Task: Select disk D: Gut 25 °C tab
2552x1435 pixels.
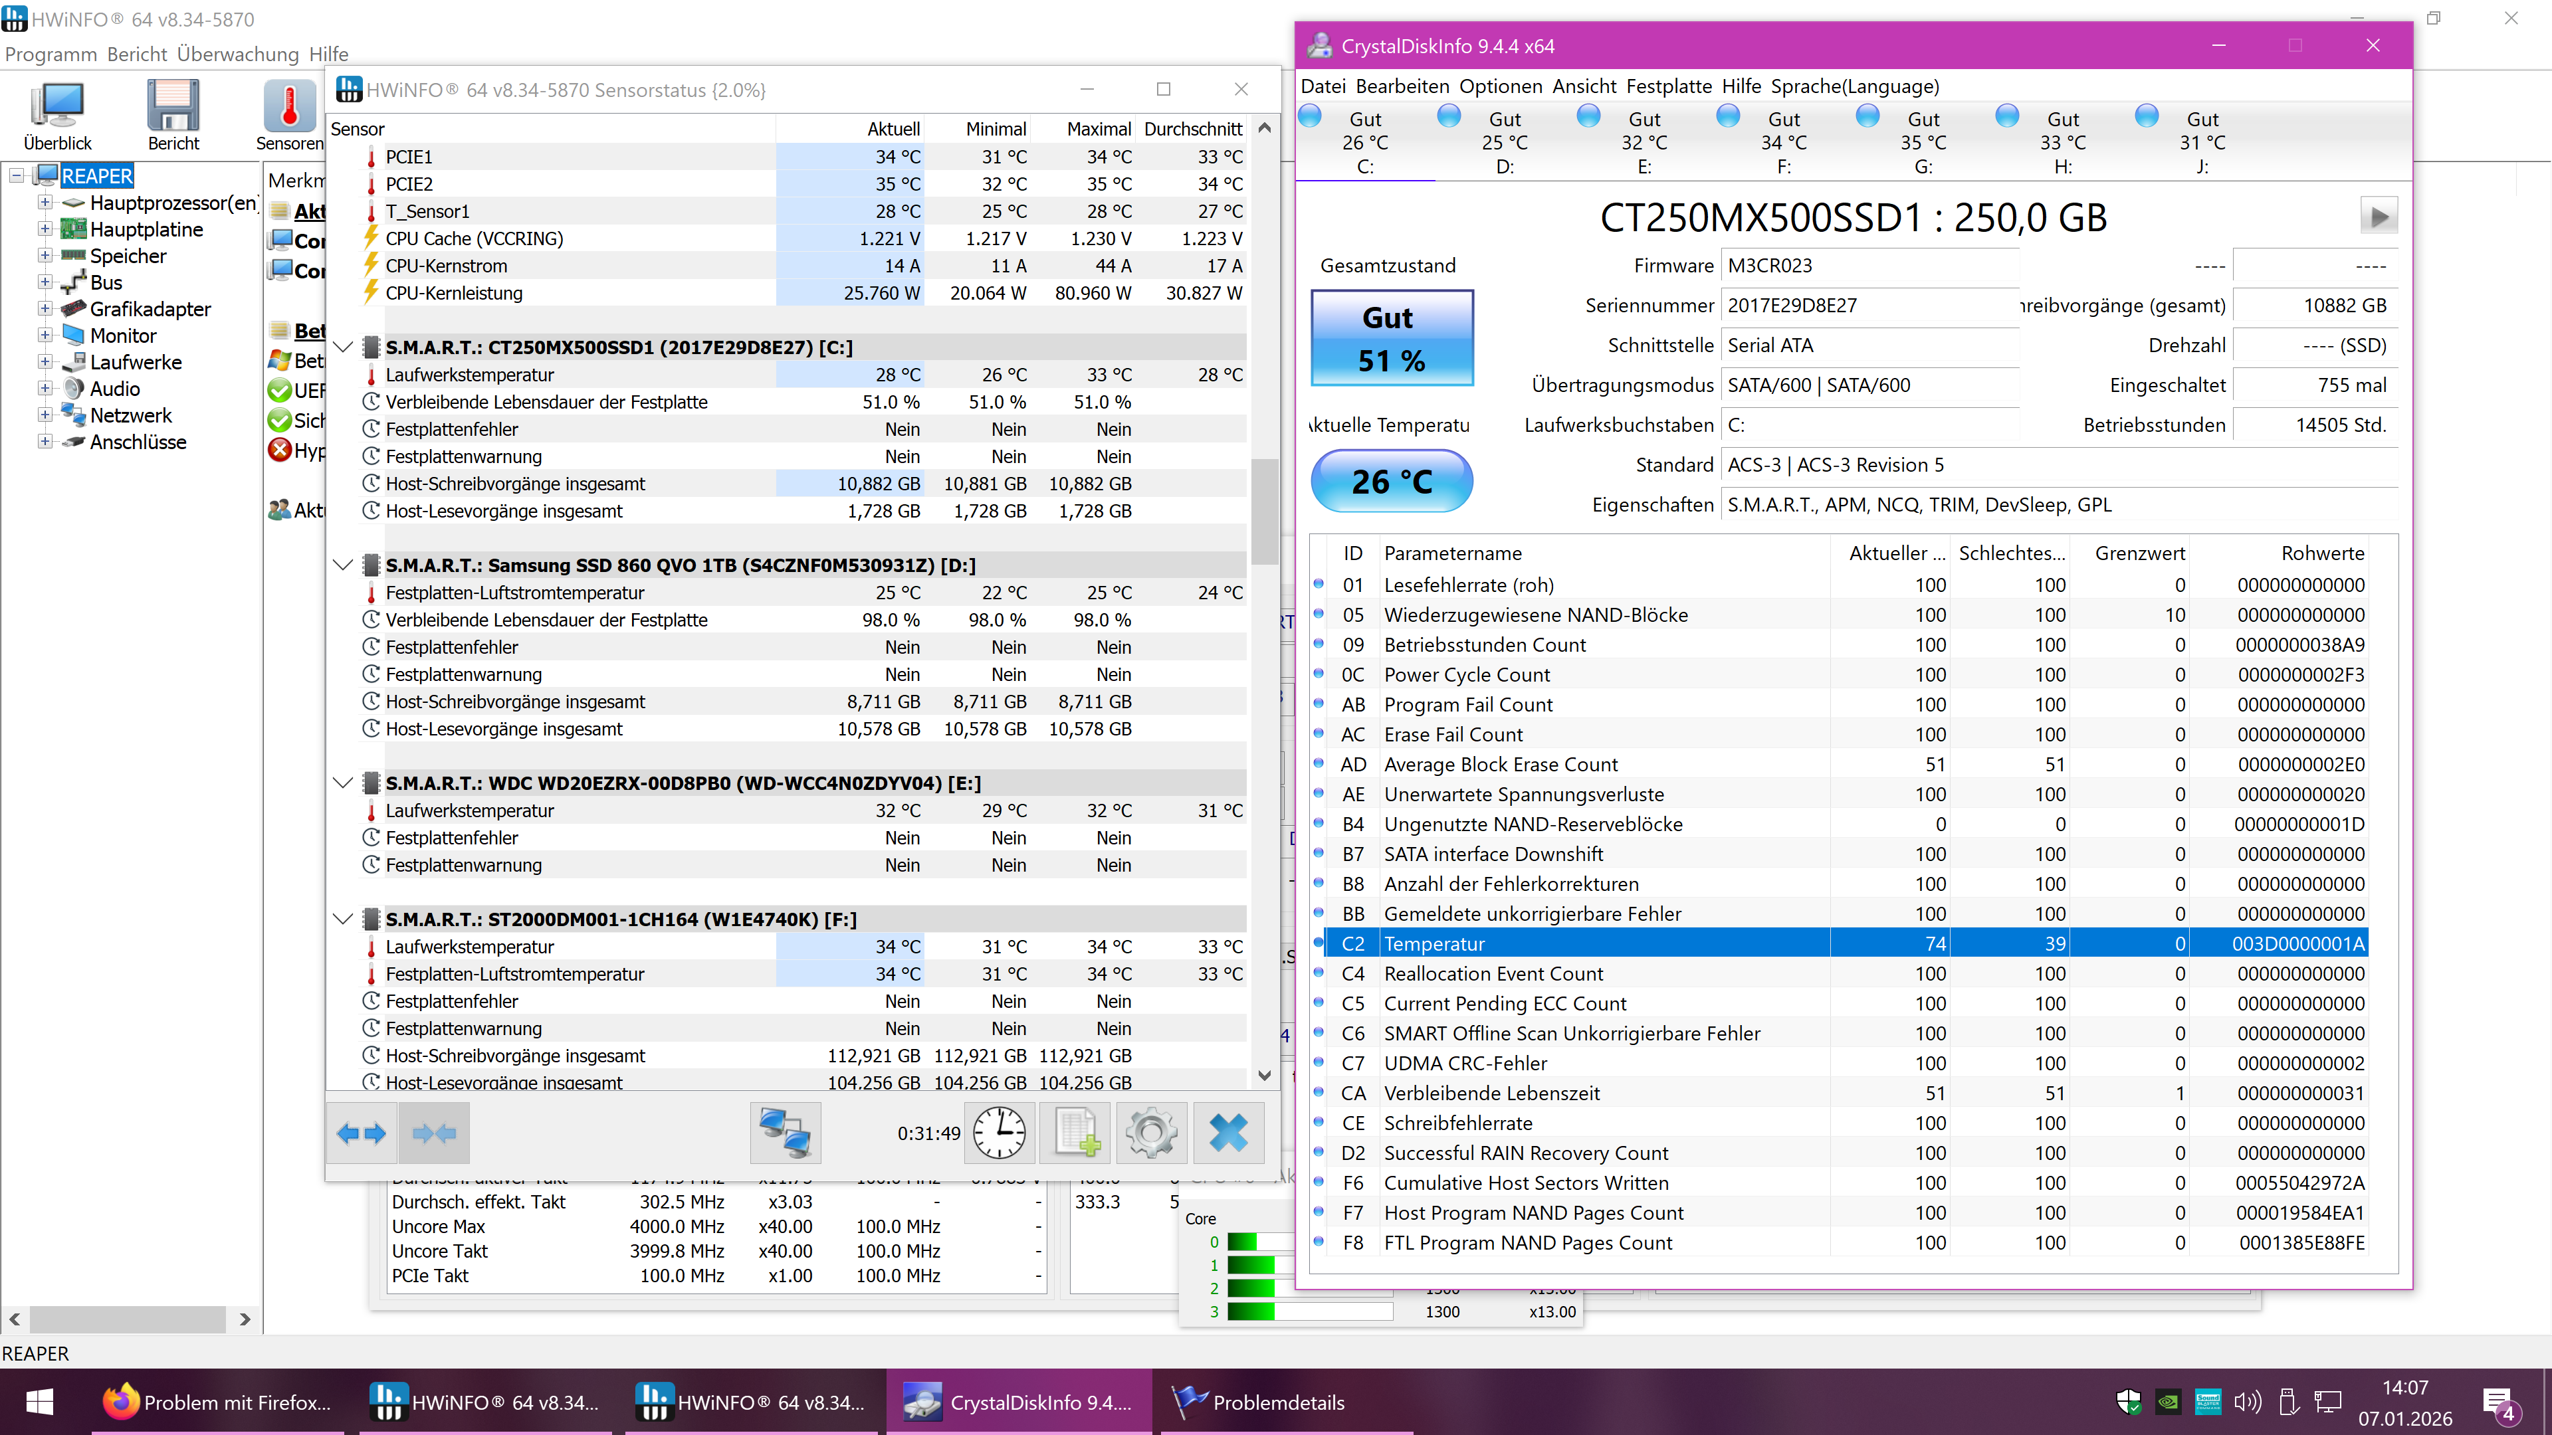Action: [x=1504, y=142]
